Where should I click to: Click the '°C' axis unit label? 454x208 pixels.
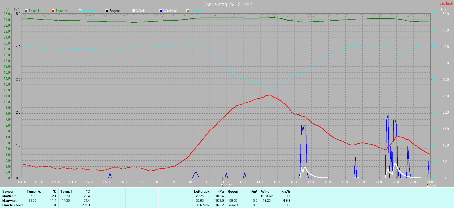point(7,9)
